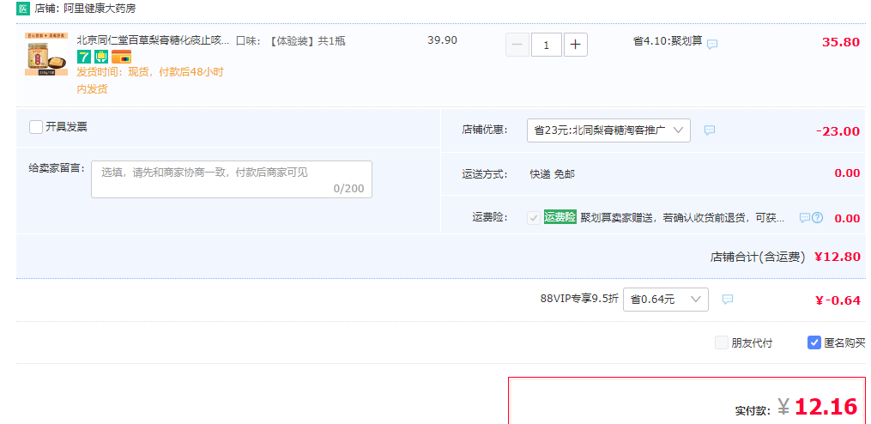Tick the 开具发票 invoice checkbox
Screen dimensions: 871x424
coord(36,127)
